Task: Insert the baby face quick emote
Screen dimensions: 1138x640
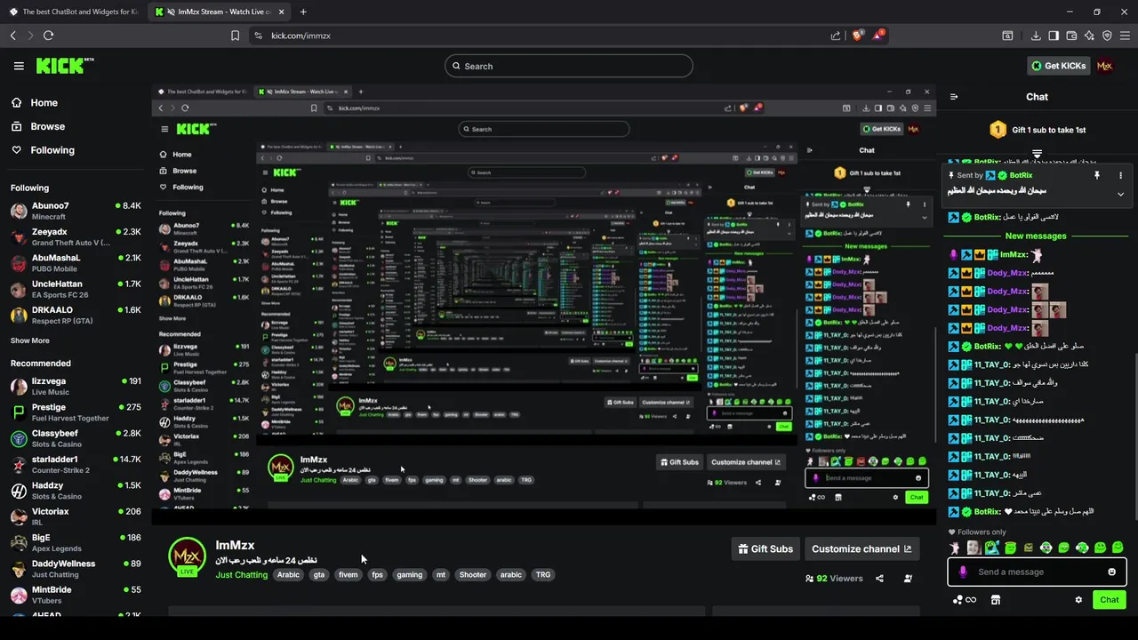Action: [974, 548]
